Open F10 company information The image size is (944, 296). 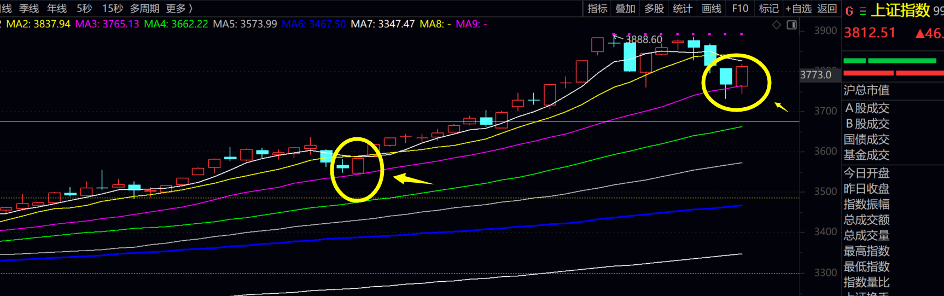click(740, 9)
